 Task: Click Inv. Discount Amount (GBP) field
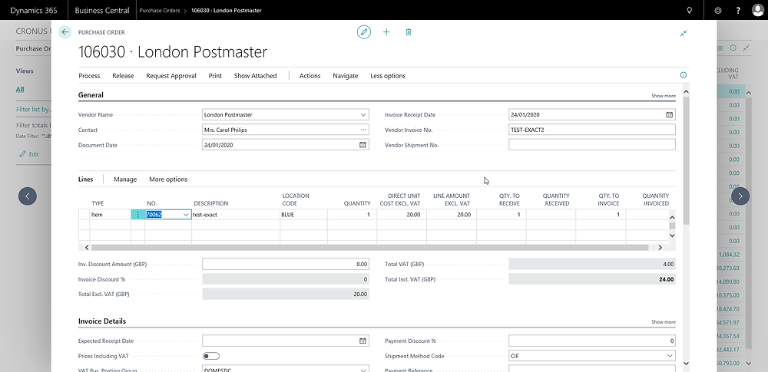click(x=286, y=264)
